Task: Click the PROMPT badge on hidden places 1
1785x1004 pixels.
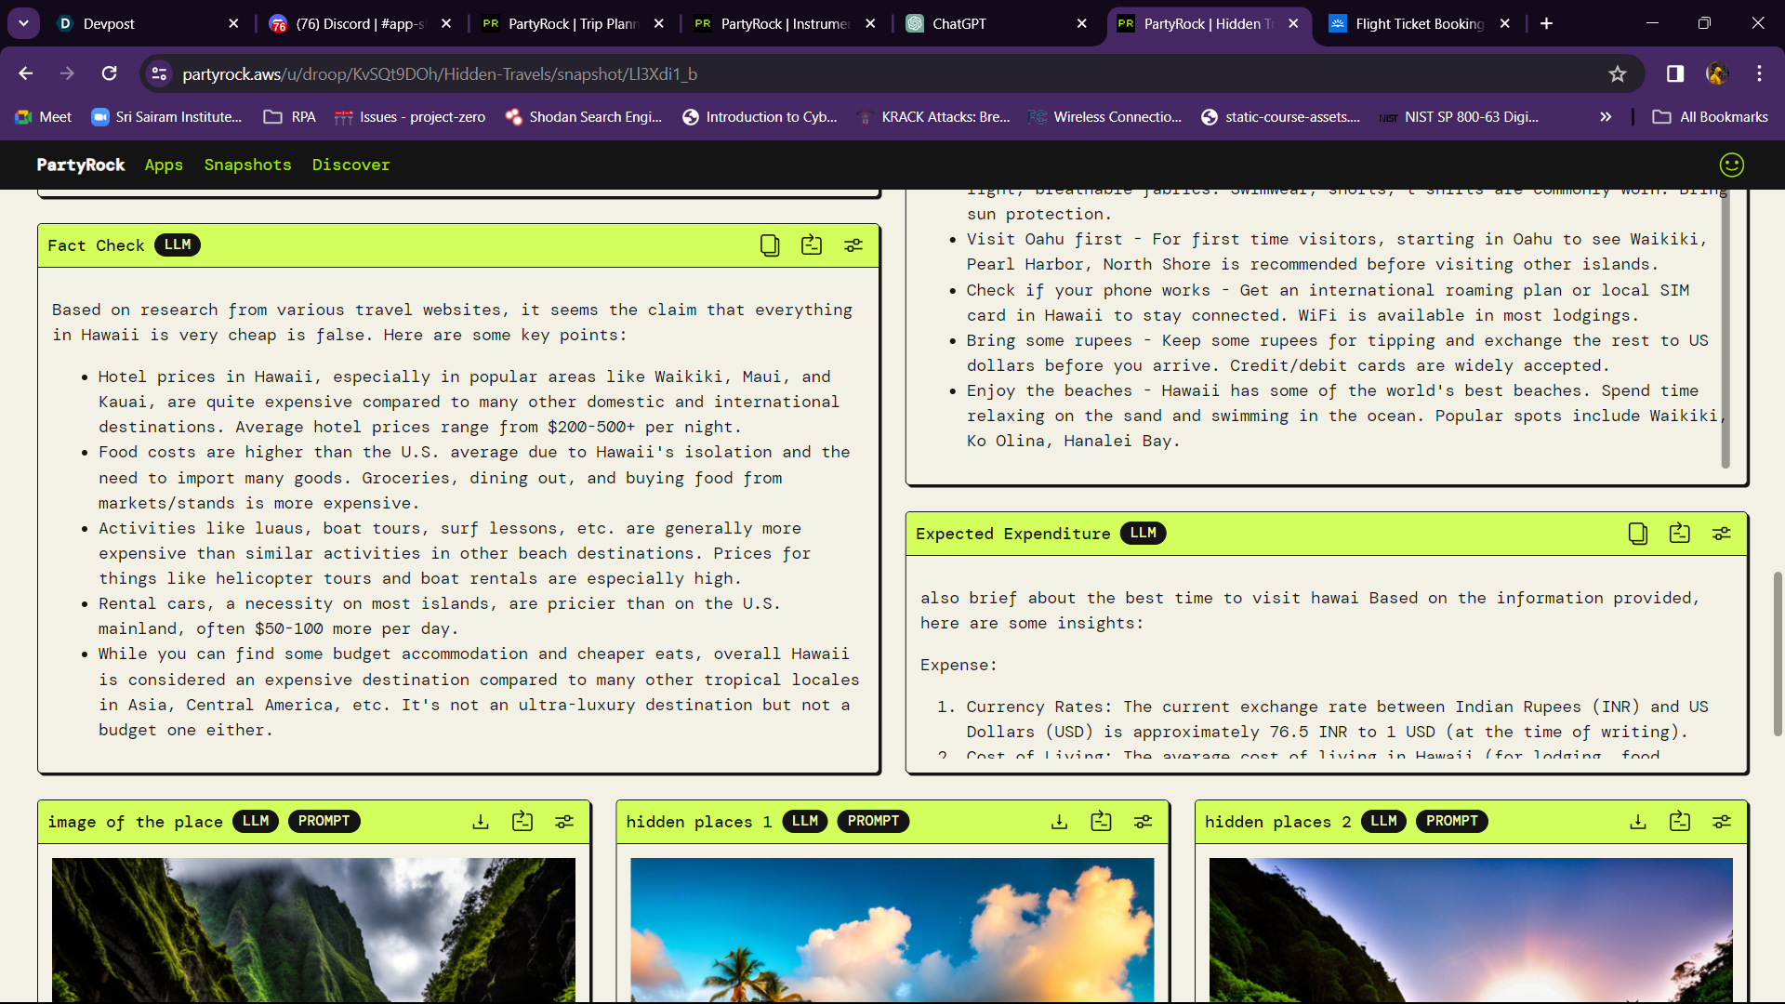Action: pos(873,822)
